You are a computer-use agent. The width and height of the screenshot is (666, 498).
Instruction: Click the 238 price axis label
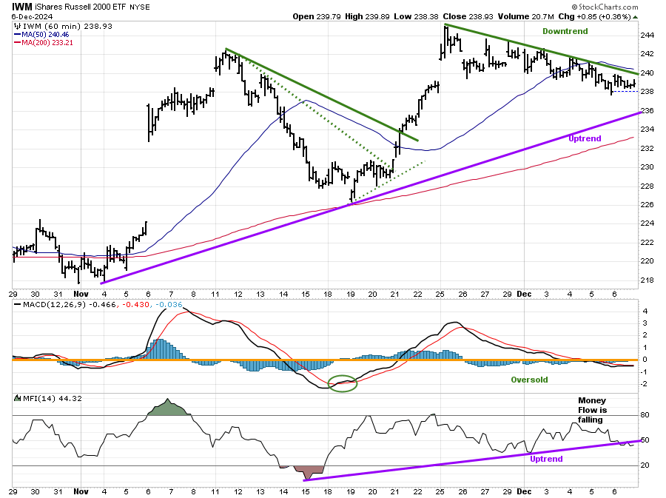tap(647, 92)
